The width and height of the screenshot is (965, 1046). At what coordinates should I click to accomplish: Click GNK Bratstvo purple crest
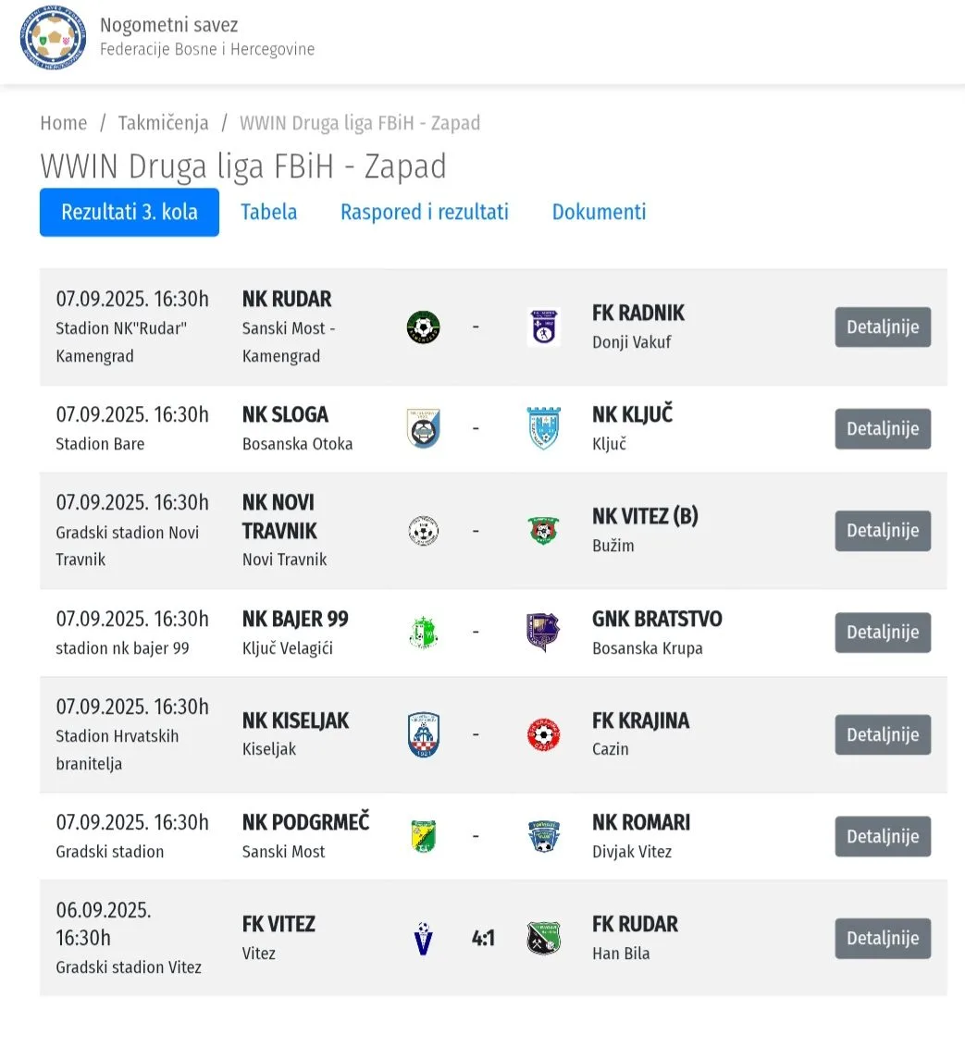543,632
